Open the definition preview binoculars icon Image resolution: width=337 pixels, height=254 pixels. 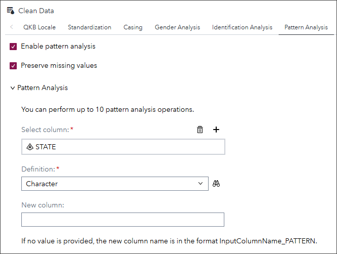[216, 184]
